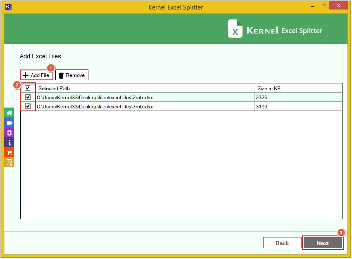Click the purple support icon in sidebar
Image resolution: width=352 pixels, height=259 pixels.
[x=8, y=132]
